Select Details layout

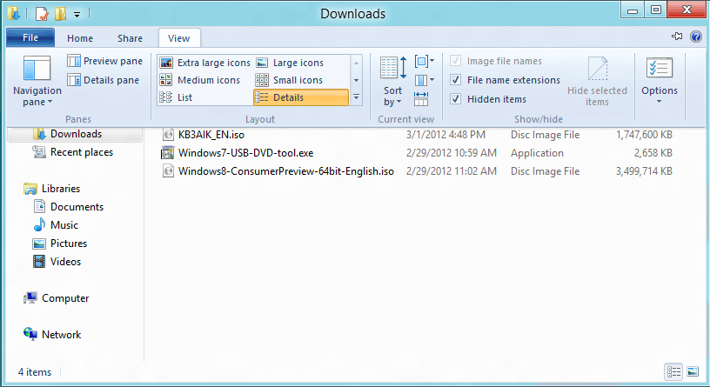tap(301, 97)
